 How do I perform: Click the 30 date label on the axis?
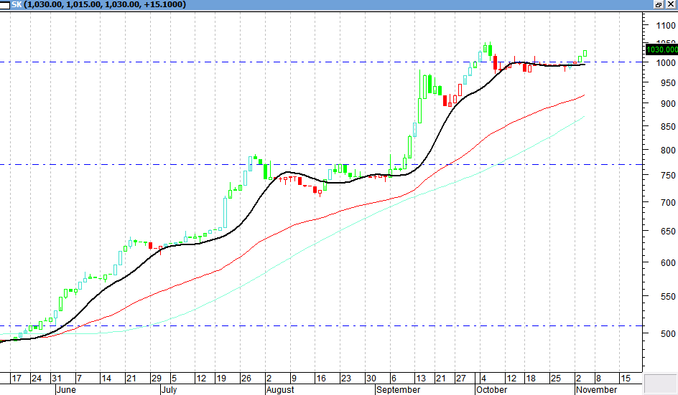[x=371, y=379]
